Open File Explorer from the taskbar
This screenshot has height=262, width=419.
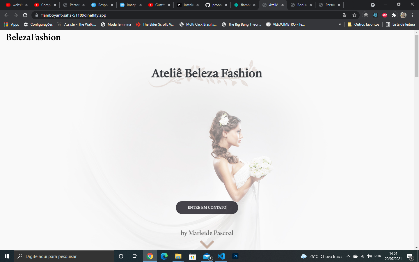point(178,256)
